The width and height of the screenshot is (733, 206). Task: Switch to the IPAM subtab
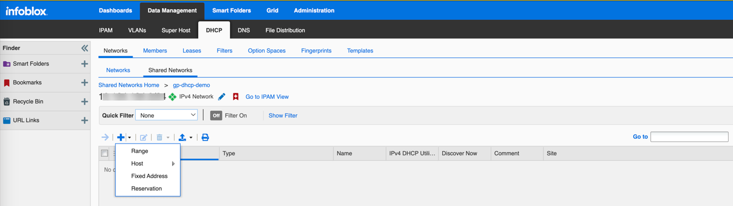click(106, 30)
